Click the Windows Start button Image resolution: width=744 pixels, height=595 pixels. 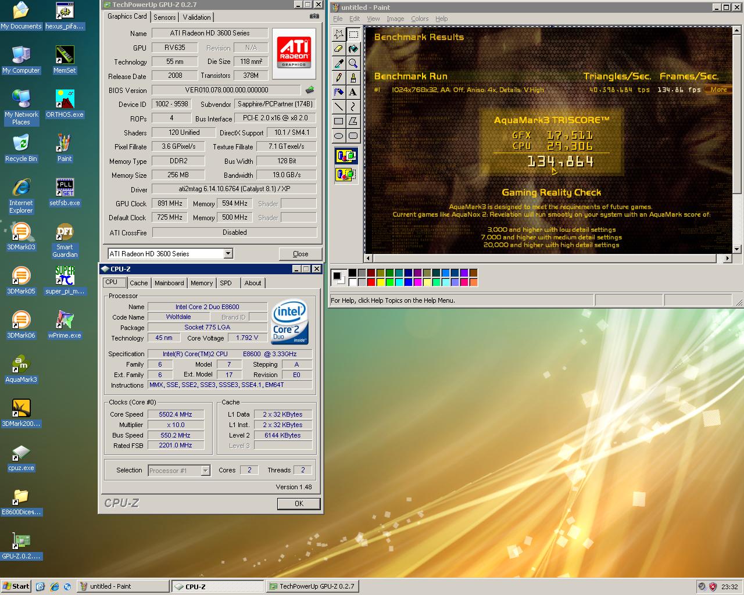click(16, 586)
